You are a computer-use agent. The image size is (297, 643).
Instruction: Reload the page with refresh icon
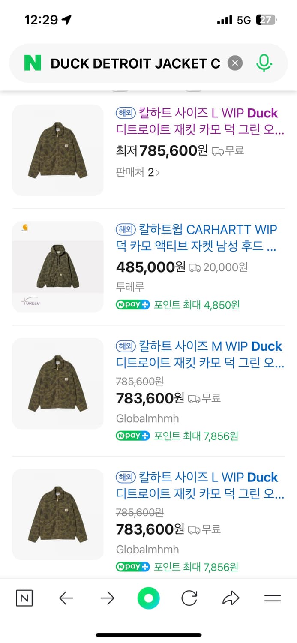coord(189,598)
